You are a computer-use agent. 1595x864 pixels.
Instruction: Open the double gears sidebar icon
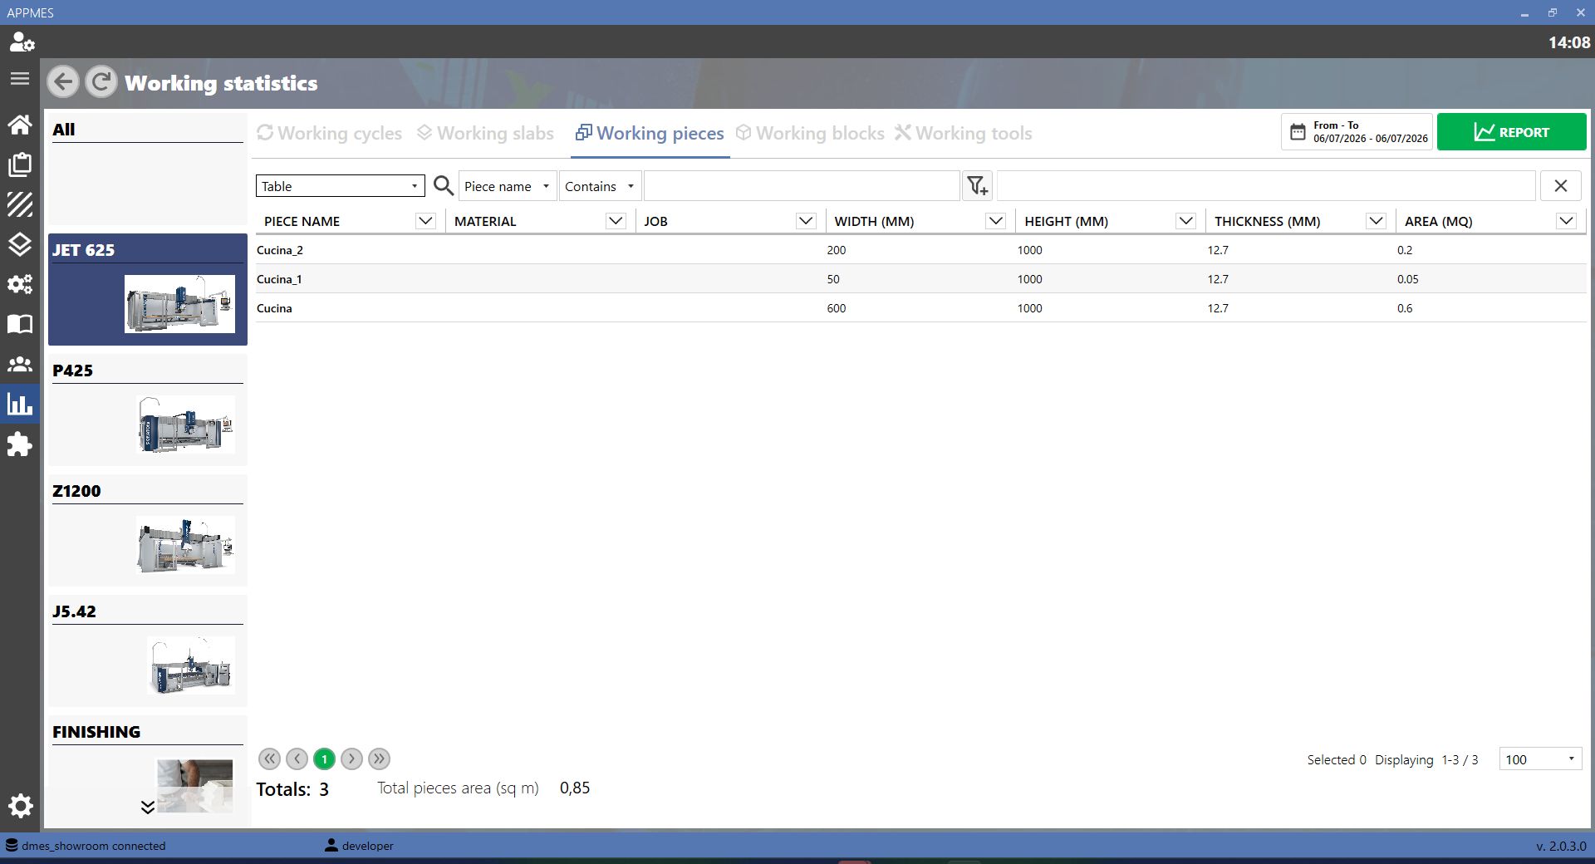click(20, 284)
